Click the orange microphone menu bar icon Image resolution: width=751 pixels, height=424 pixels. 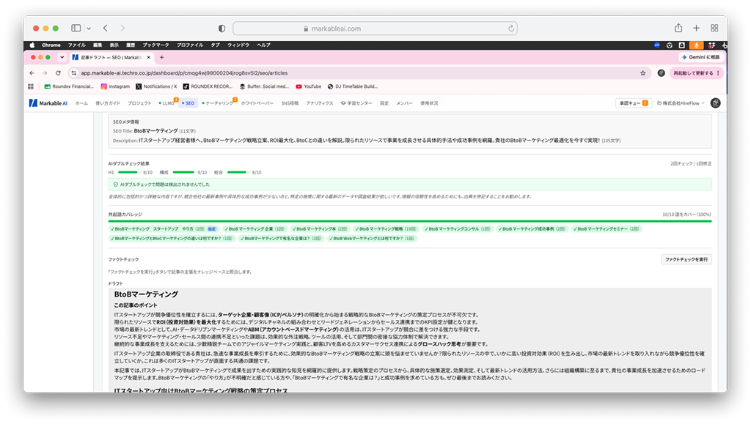tap(696, 45)
